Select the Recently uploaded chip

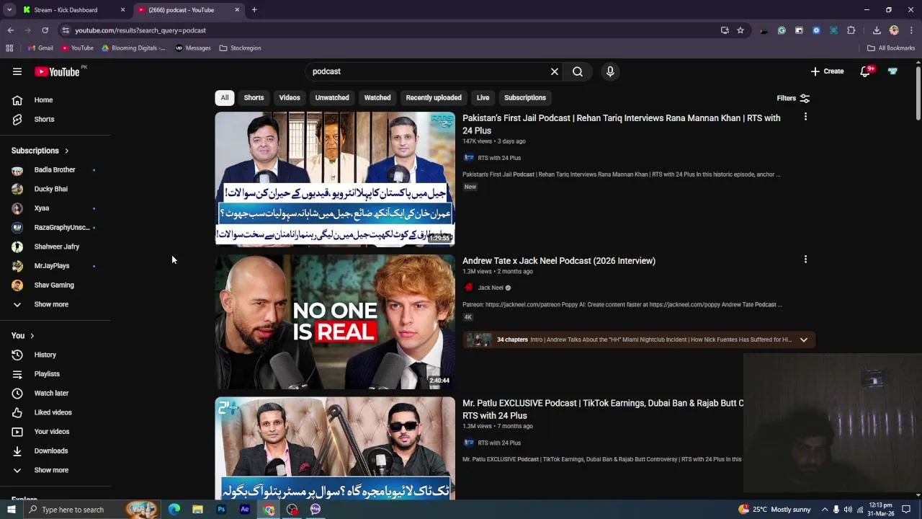point(434,97)
